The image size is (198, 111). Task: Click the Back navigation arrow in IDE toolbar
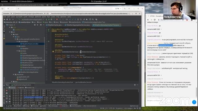[13, 19]
